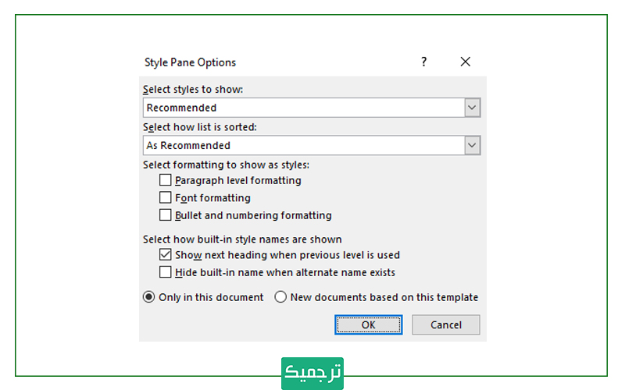This screenshot has height=390, width=625.
Task: Click the 'Select styles to show:' label
Action: (193, 90)
